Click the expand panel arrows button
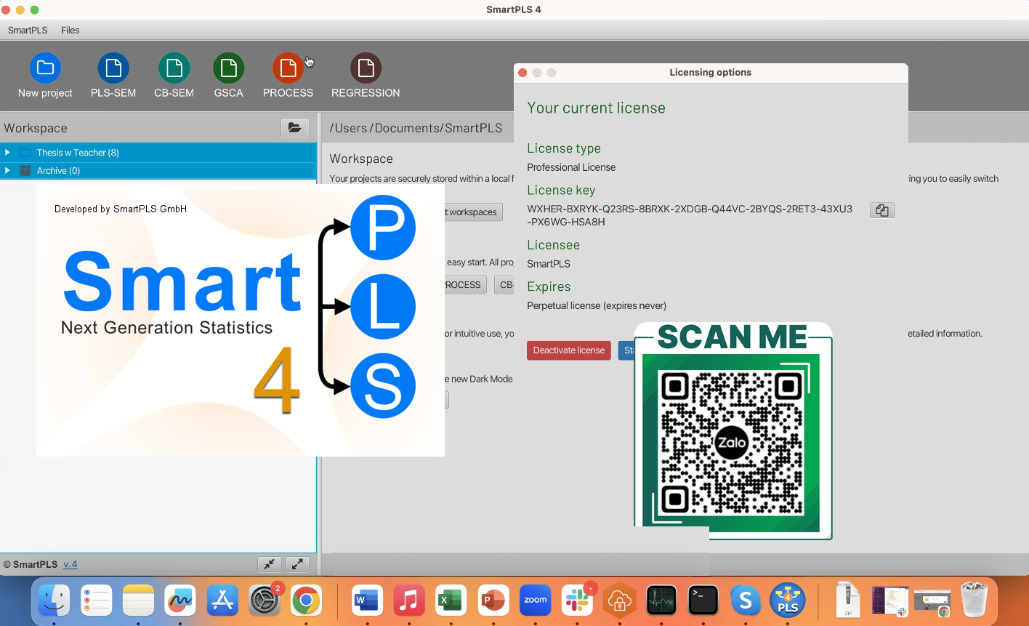The height and width of the screenshot is (626, 1029). [x=297, y=564]
